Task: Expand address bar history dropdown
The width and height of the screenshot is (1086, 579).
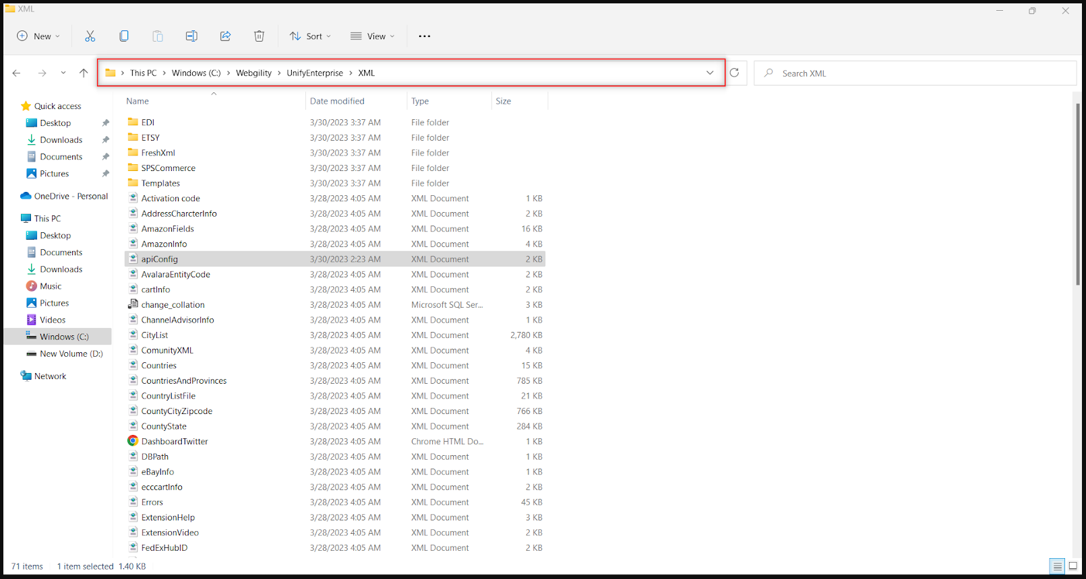Action: coord(710,73)
